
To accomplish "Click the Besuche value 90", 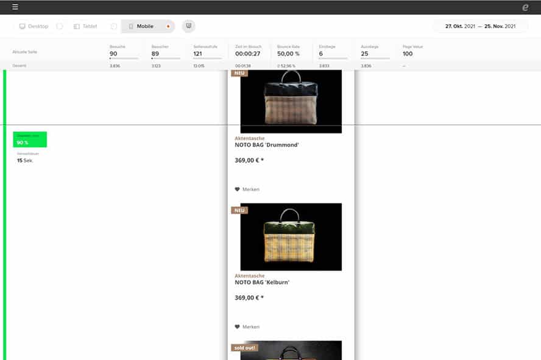I will [x=113, y=54].
